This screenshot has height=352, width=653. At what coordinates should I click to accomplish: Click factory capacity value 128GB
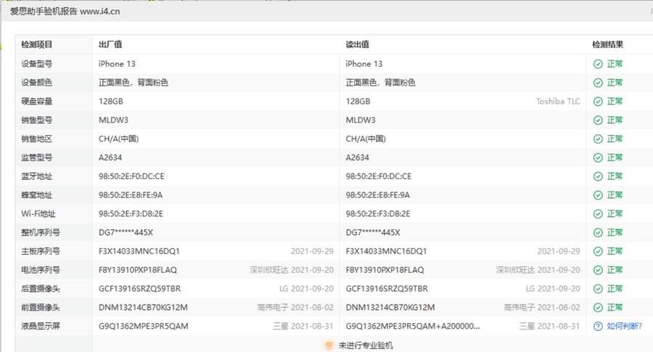click(x=111, y=101)
